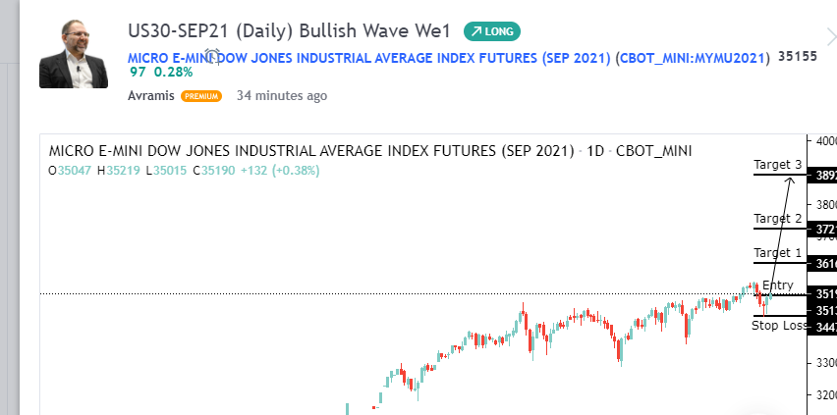Click the right chevron arrow in the header
837x415 pixels.
point(830,37)
